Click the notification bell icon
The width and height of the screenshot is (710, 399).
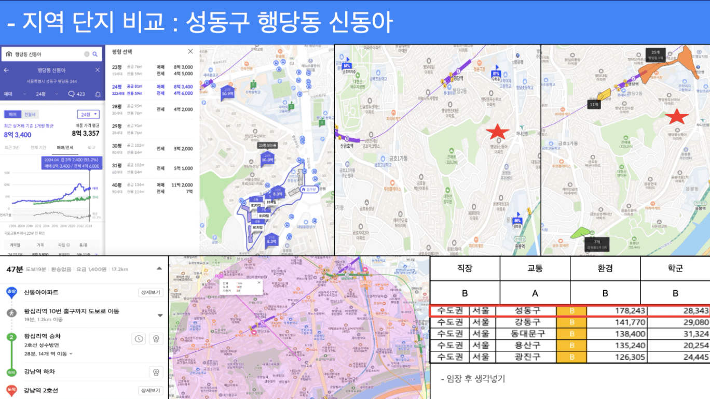[98, 94]
